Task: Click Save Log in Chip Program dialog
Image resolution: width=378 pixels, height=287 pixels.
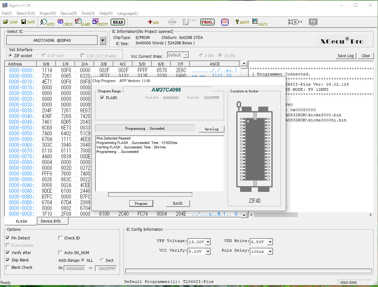Action: pos(211,129)
